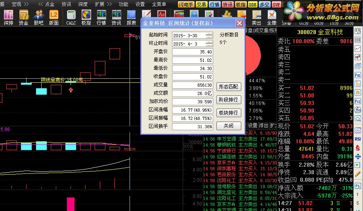
Task: Click the 买一 price 51.02
Action: click(x=307, y=88)
